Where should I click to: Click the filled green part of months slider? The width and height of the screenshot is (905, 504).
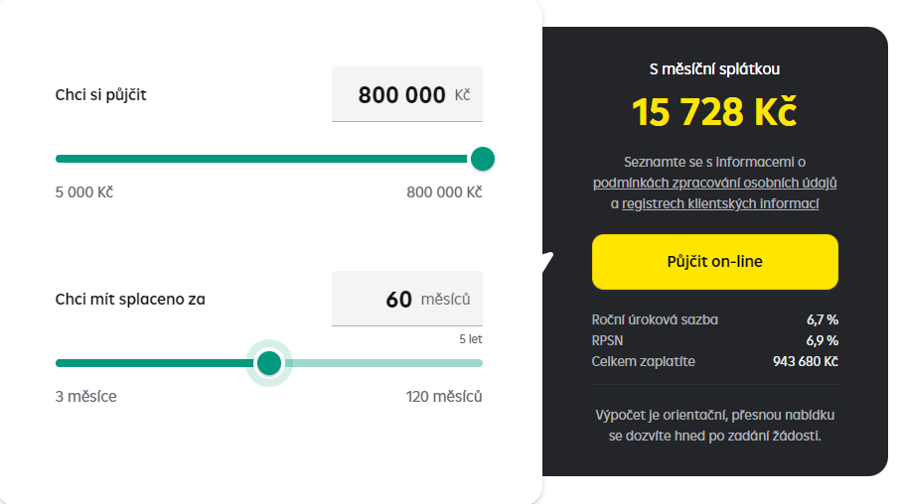(156, 363)
